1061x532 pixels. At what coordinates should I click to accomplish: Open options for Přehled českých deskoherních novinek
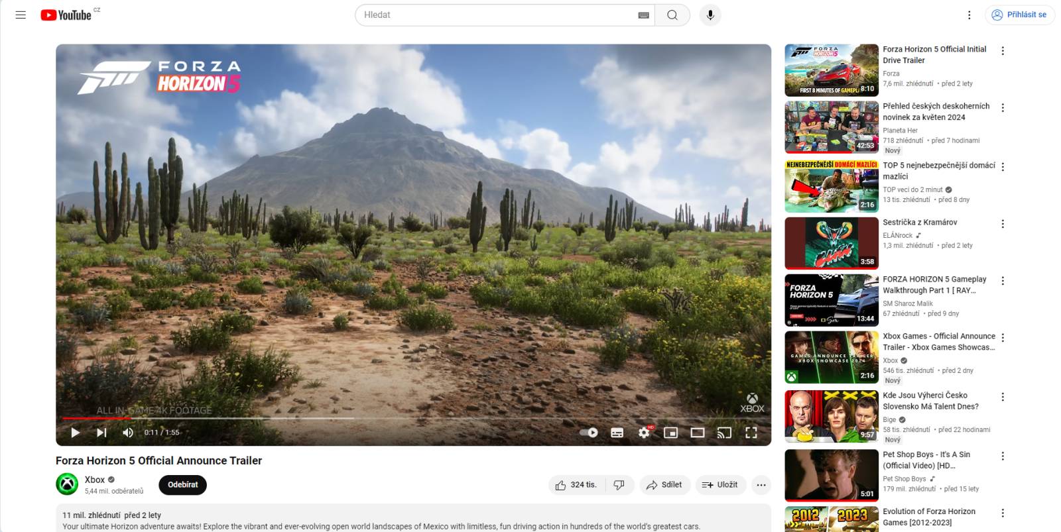click(1003, 108)
